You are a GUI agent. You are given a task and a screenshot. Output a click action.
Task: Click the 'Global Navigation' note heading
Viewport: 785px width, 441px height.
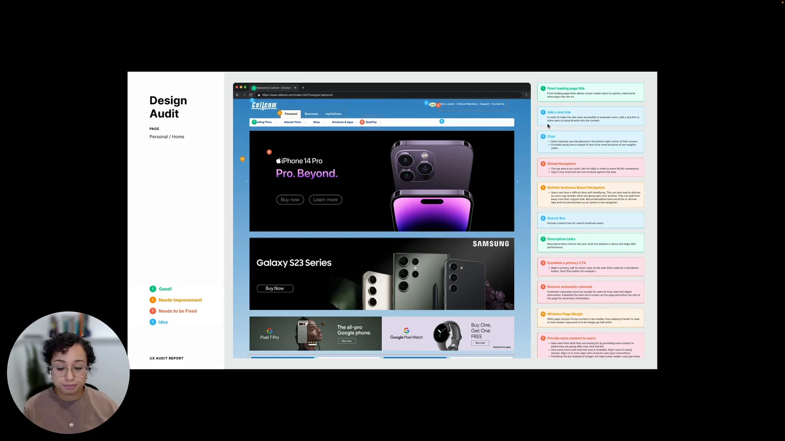[561, 164]
